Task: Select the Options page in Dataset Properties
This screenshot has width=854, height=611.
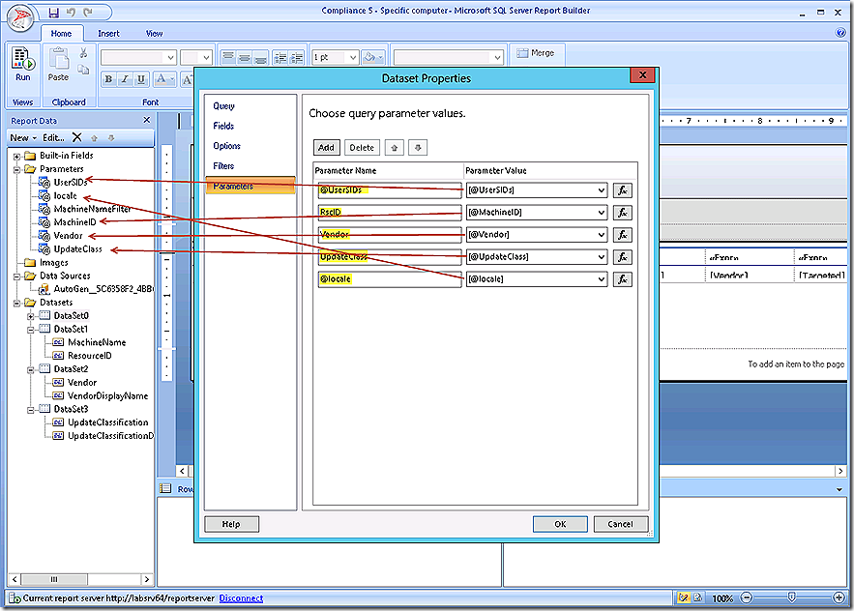Action: pos(226,146)
